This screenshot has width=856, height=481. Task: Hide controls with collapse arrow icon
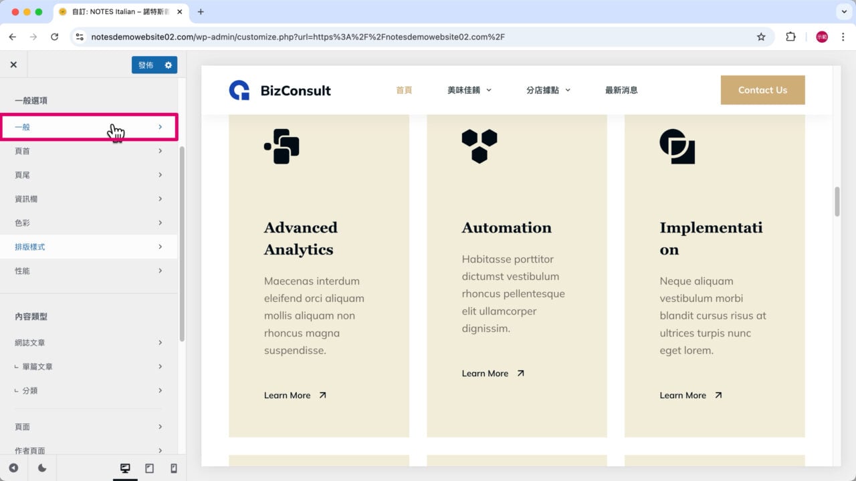click(13, 468)
